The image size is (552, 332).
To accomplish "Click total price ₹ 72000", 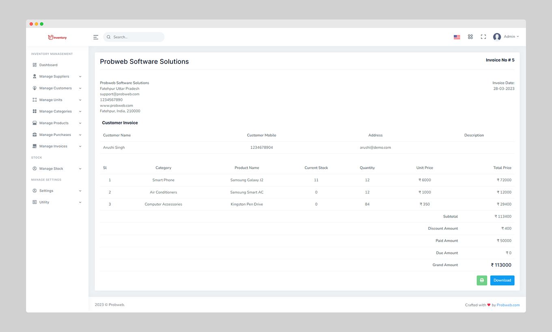I will (x=504, y=180).
